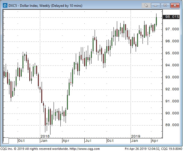Click the Jul label on time axis
Image resolution: width=183 pixels, height=151 pixels.
tap(88, 141)
